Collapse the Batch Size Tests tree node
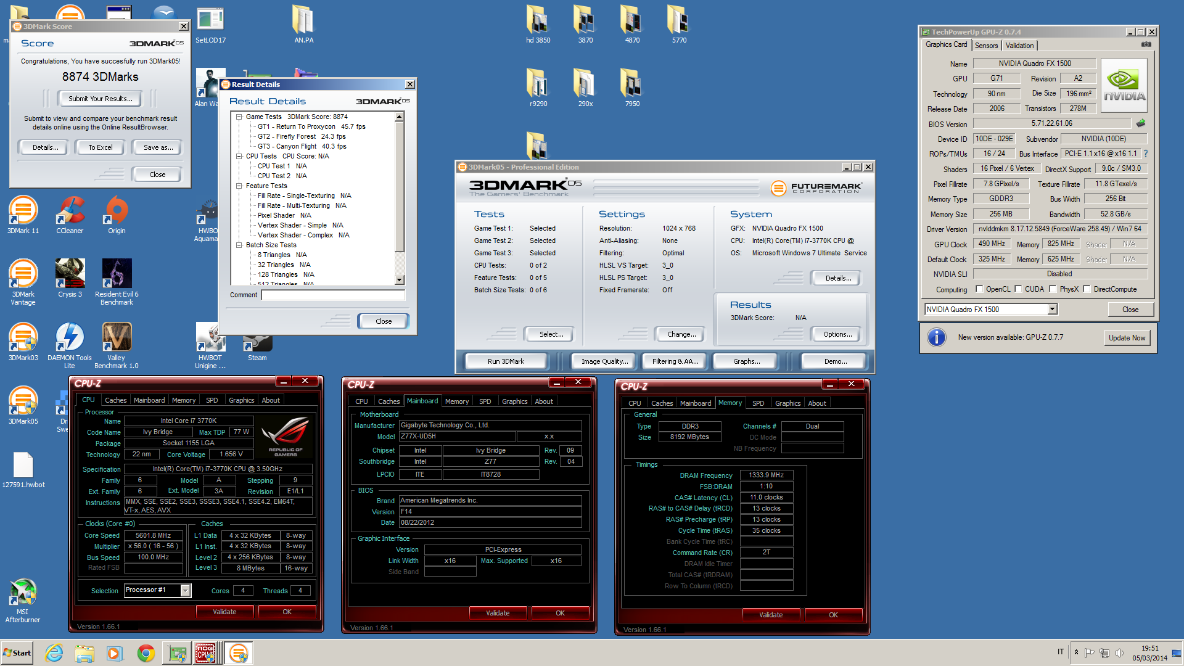 click(x=239, y=245)
